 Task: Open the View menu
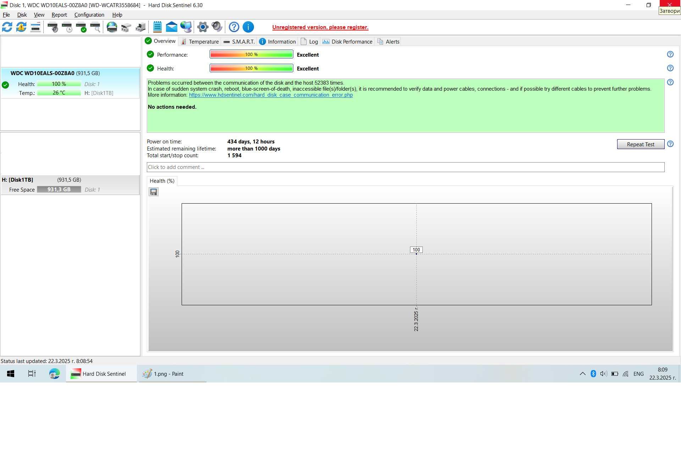[x=39, y=15]
